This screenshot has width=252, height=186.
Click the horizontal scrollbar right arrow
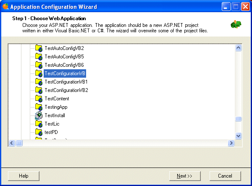pos(231,143)
